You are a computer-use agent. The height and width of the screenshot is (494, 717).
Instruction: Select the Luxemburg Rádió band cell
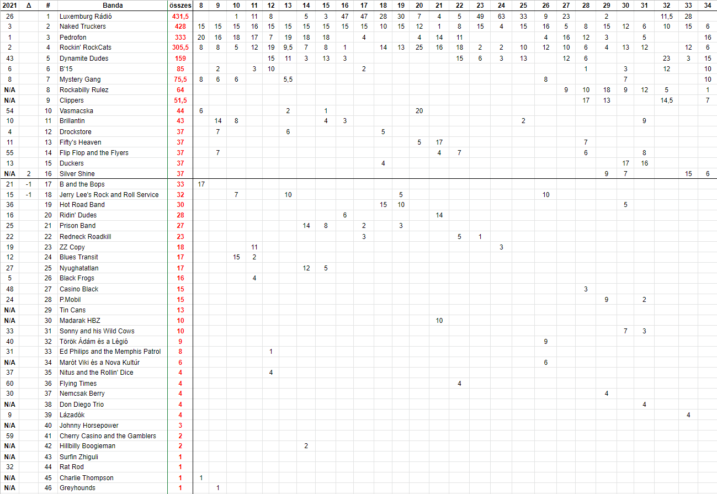[x=86, y=17]
